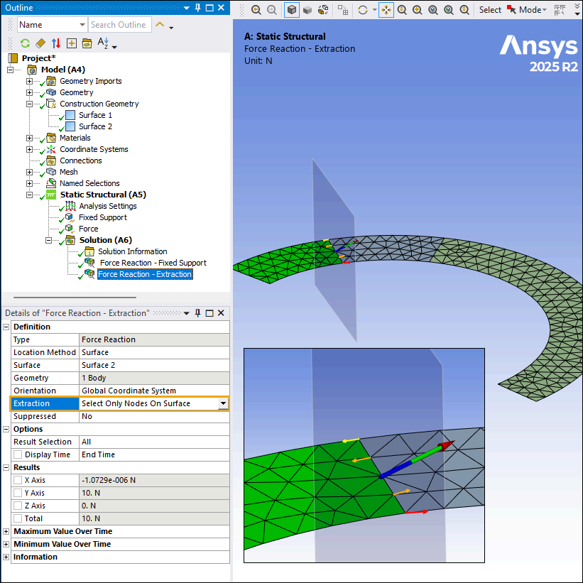The image size is (583, 583).
Task: Select Fixed Support in the tree
Action: coord(103,217)
